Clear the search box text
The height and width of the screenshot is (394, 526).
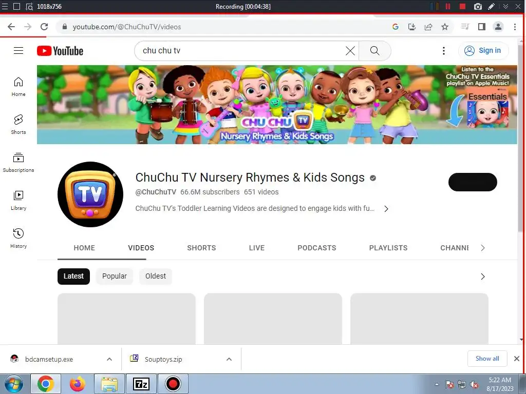(350, 51)
